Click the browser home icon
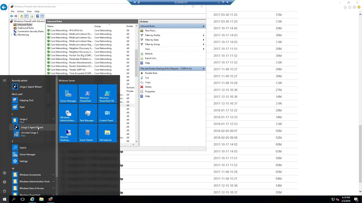 pyautogui.click(x=345, y=7)
